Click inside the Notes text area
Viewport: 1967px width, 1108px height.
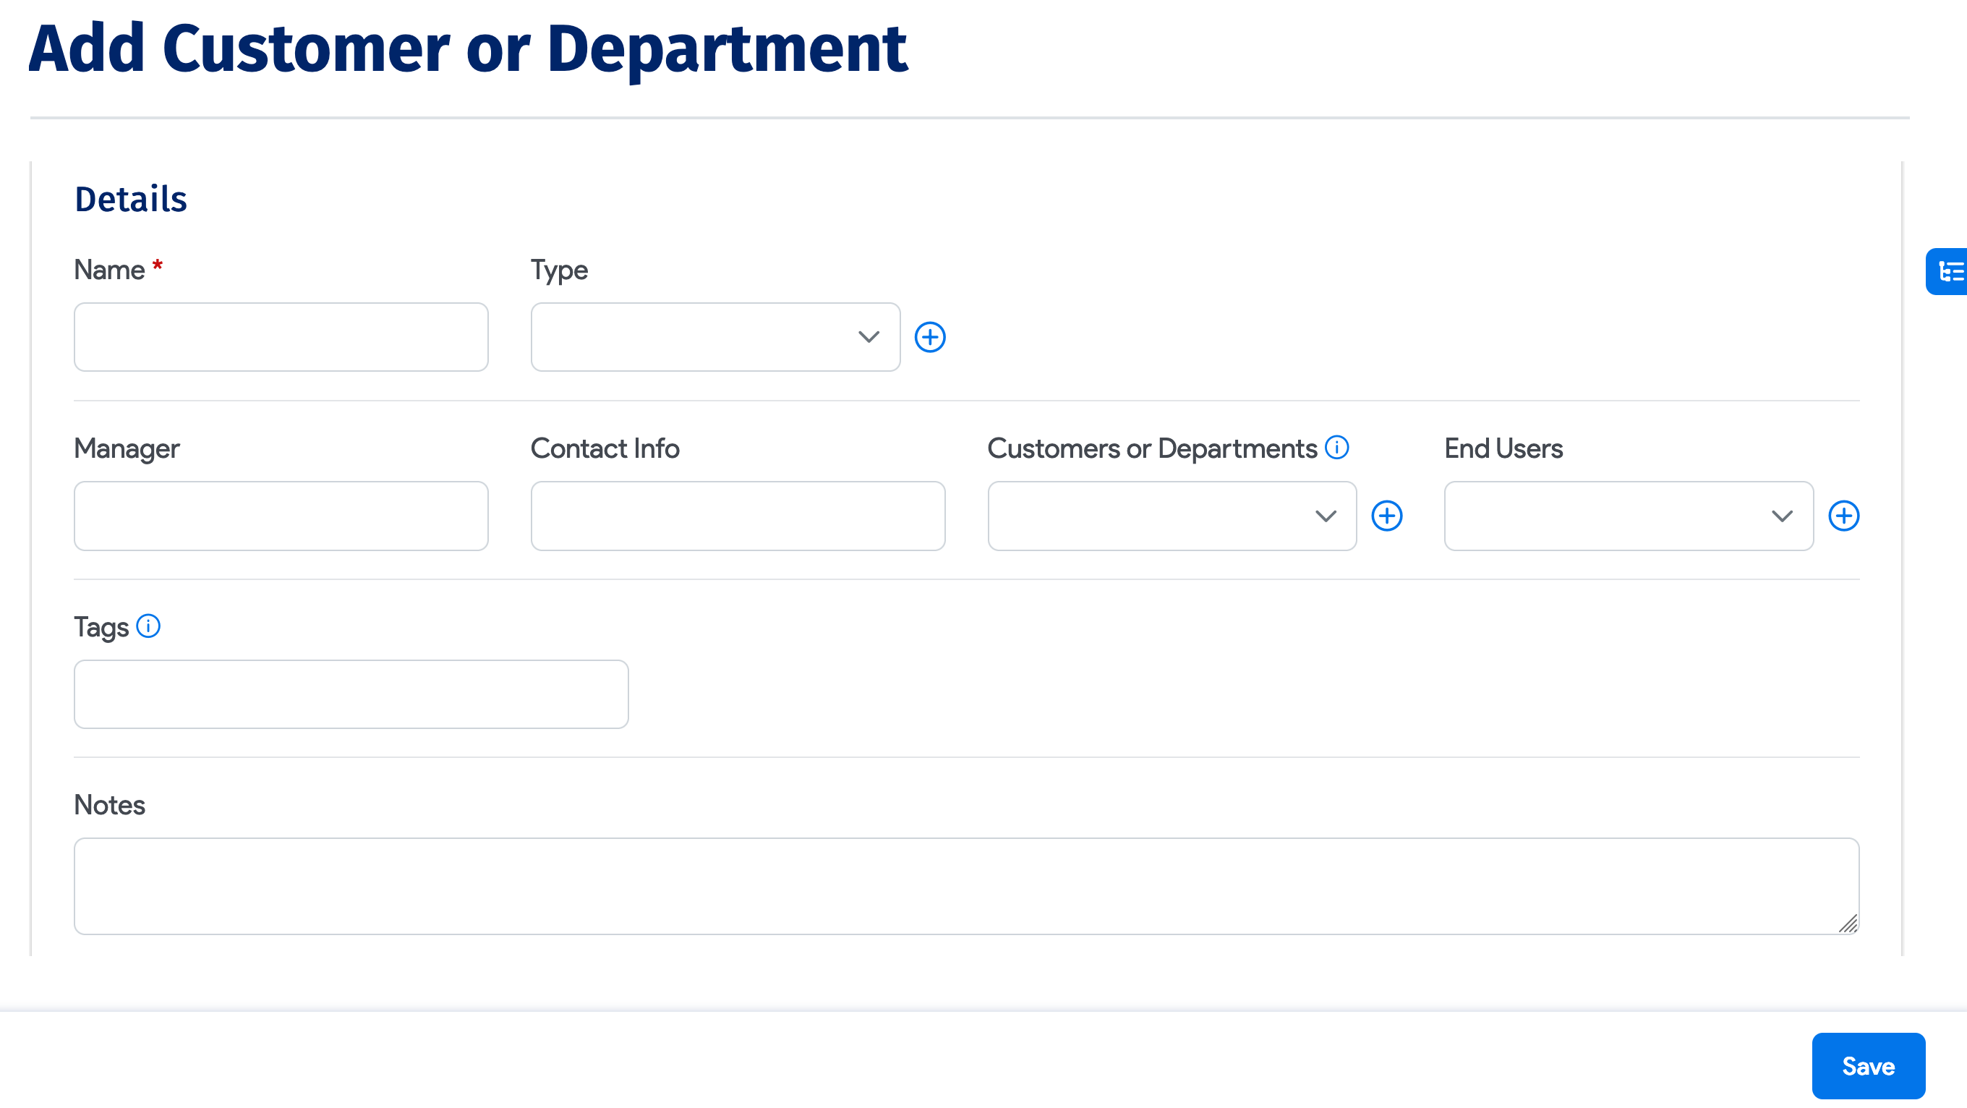[x=966, y=886]
